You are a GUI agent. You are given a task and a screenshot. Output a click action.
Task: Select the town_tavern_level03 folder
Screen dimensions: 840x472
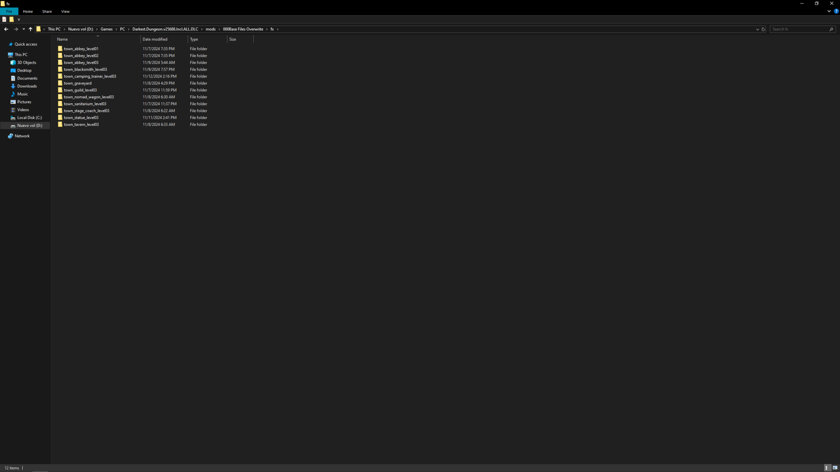pos(81,125)
